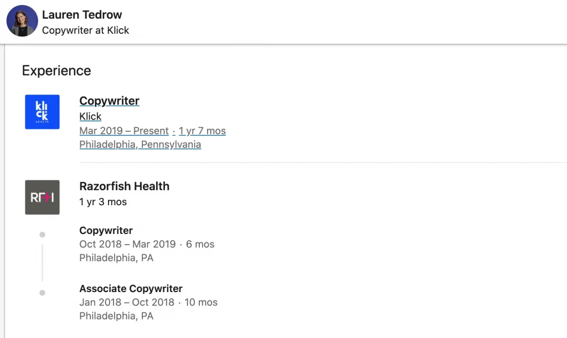The image size is (567, 338).
Task: Click the Experience section heading
Action: (56, 71)
